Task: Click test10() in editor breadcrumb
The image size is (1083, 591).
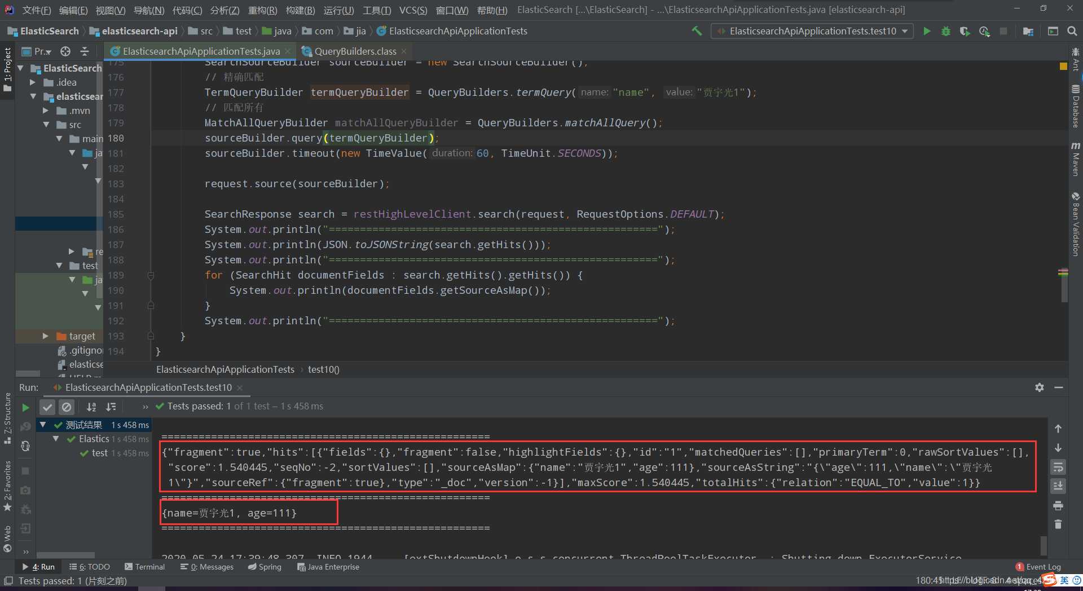Action: 324,369
